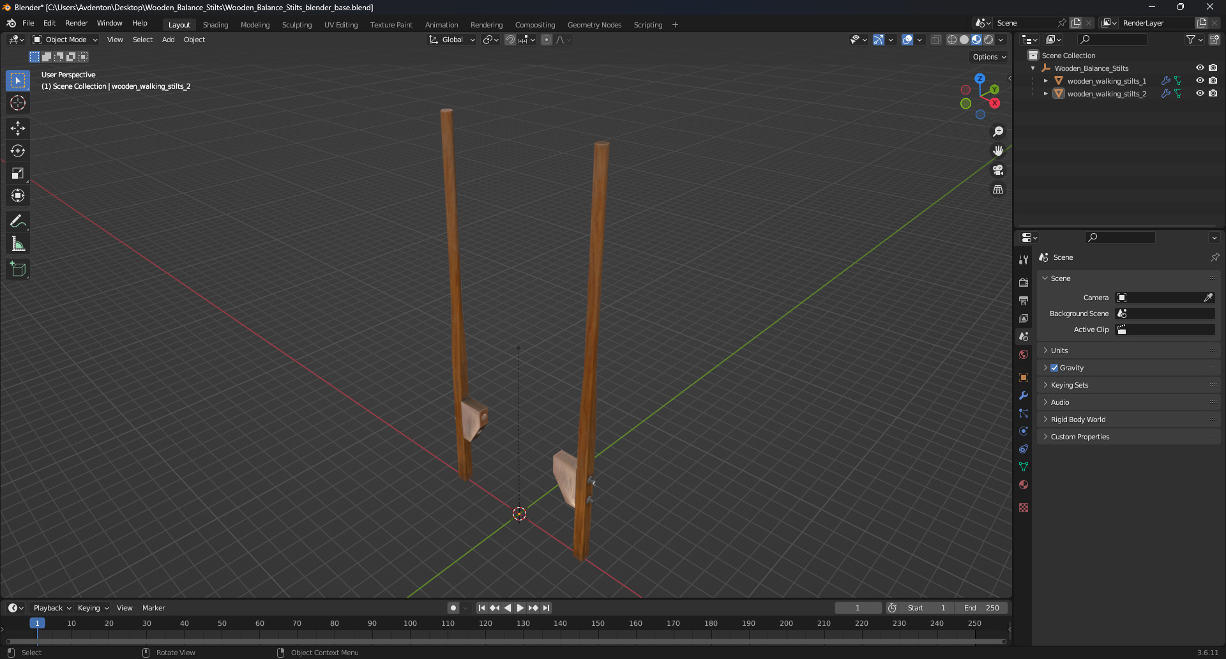Click the frame 1 playhead marker

point(37,623)
